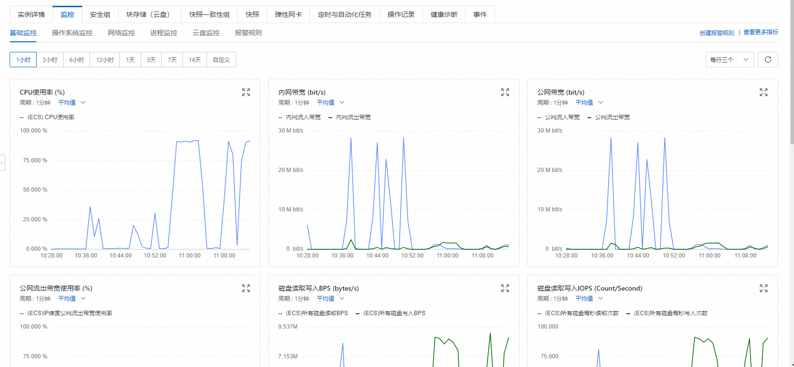Switch to 网络监控 sub-tab
The height and width of the screenshot is (367, 794).
click(121, 33)
